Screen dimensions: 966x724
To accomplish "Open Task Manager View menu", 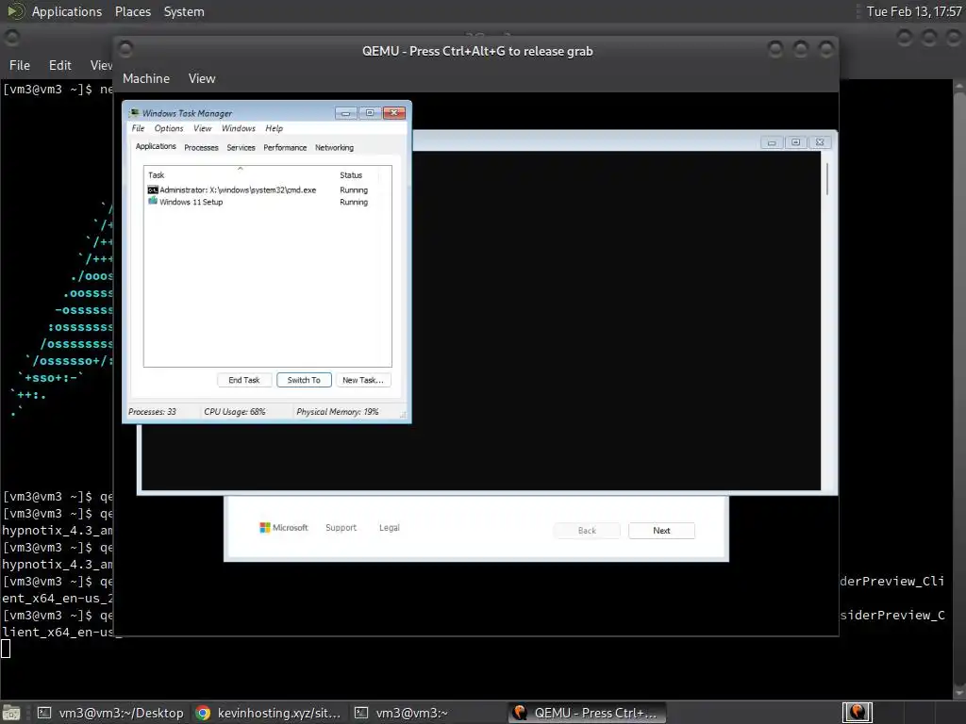I will point(202,128).
